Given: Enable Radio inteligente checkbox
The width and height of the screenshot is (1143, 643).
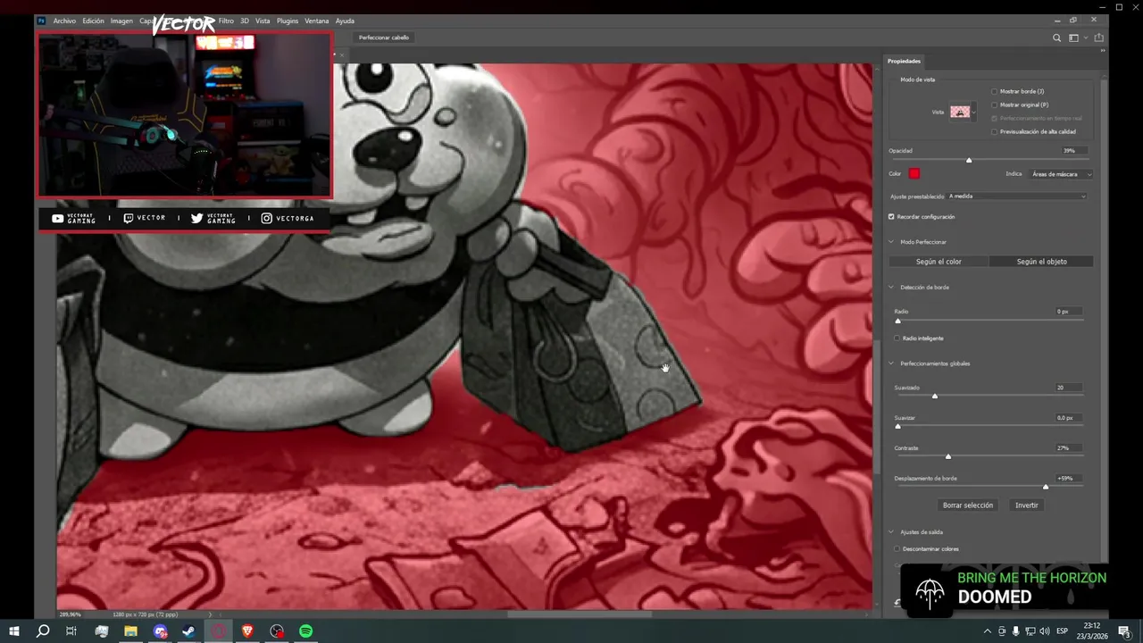Looking at the screenshot, I should click(x=897, y=338).
